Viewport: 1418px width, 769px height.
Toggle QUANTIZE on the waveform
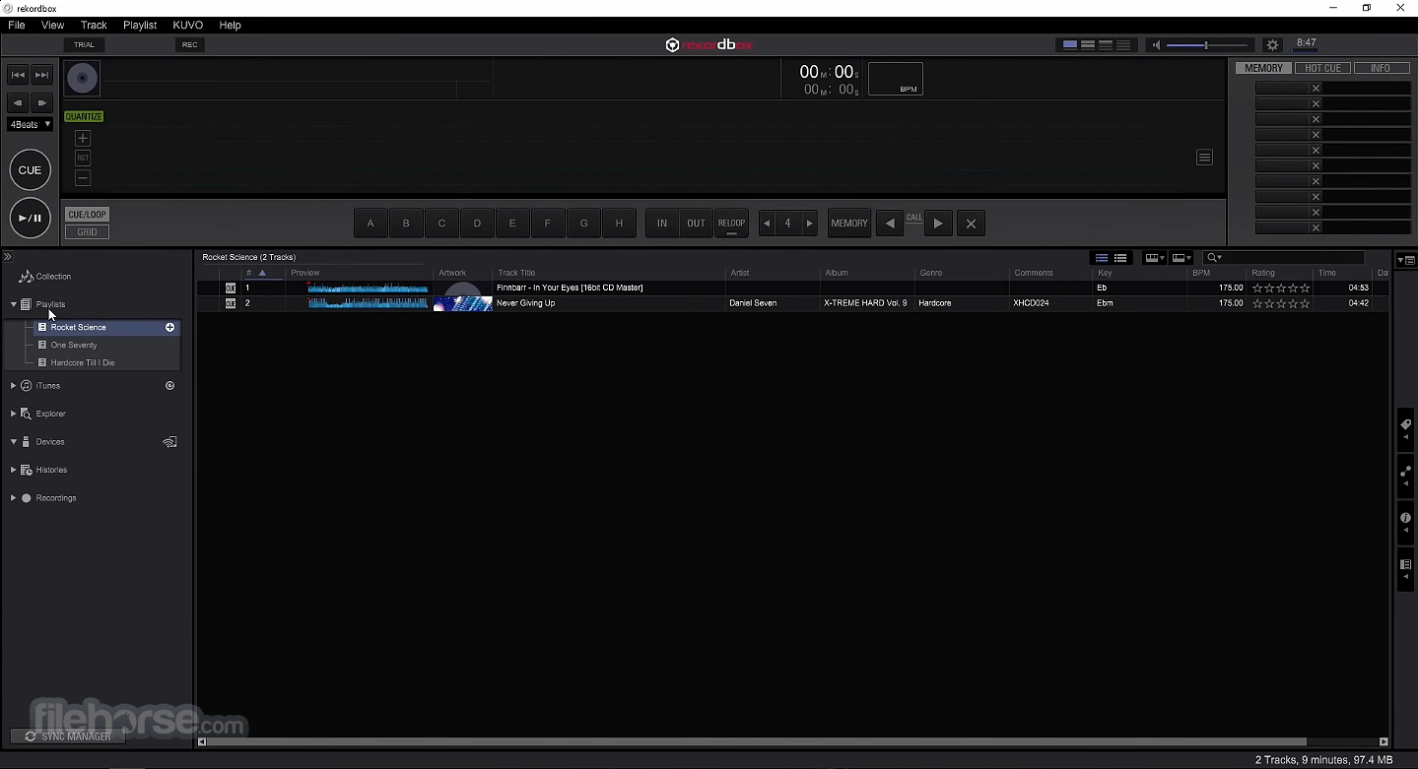(84, 116)
